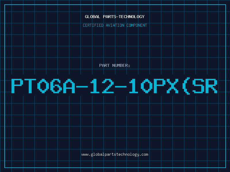This screenshot has width=230, height=172.
Task: Select the CERTIFIED AVIATION COMPONENT subtitle
Action: coord(115,25)
